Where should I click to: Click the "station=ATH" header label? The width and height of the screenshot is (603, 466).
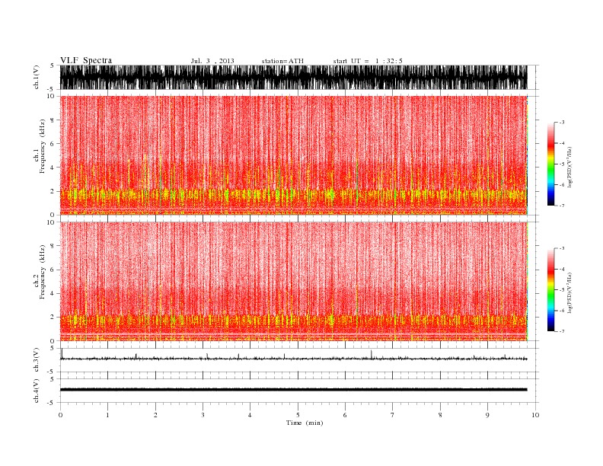pyautogui.click(x=282, y=61)
